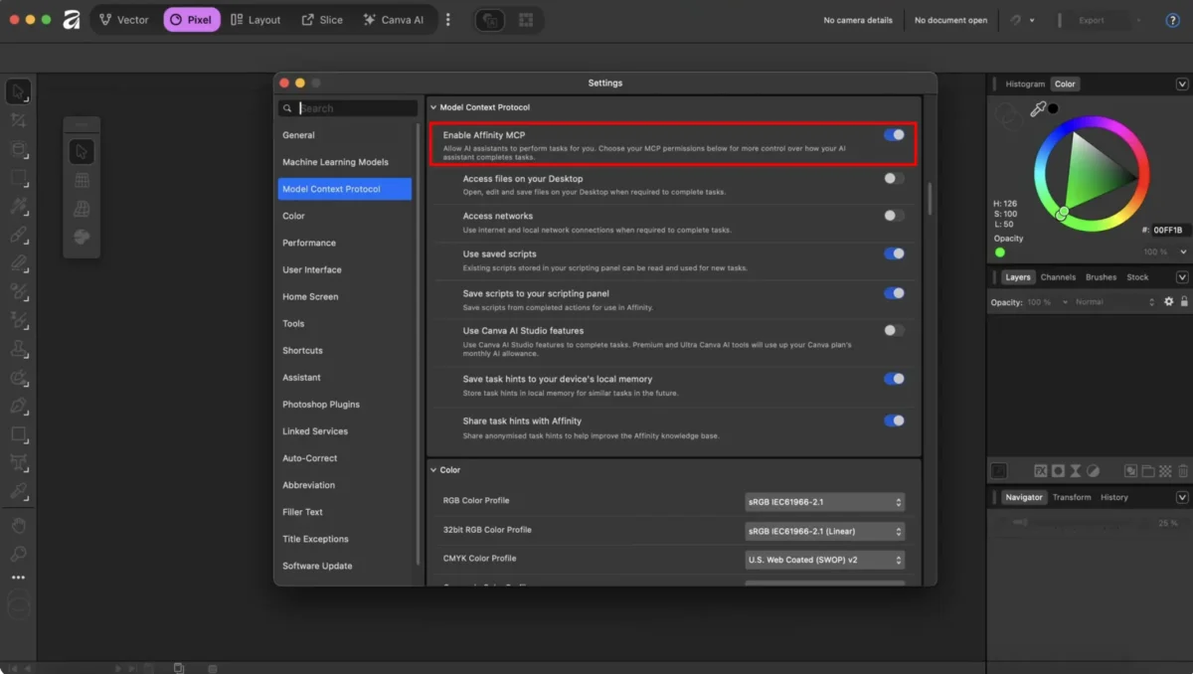Open more tools via three-dot icon in left toolbar
Viewport: 1193px width, 674px height.
click(18, 578)
